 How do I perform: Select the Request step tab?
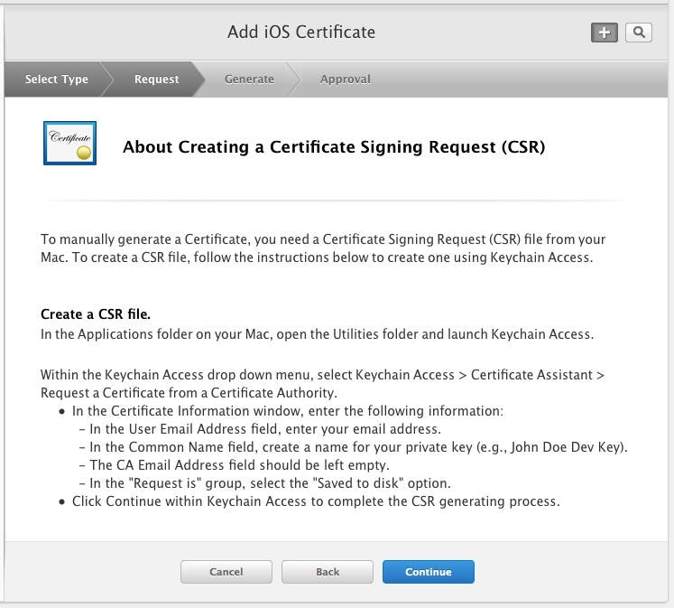(x=156, y=80)
